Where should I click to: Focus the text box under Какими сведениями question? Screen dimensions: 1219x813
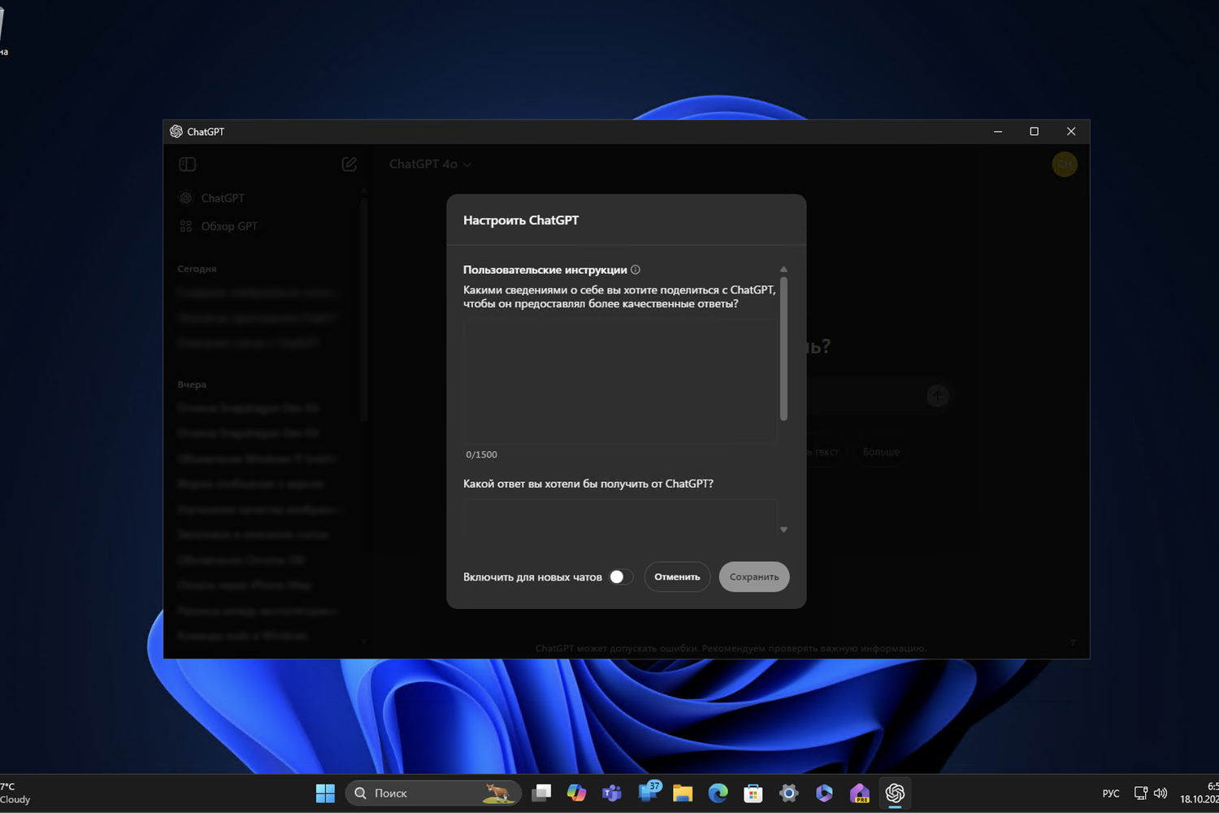coord(620,381)
